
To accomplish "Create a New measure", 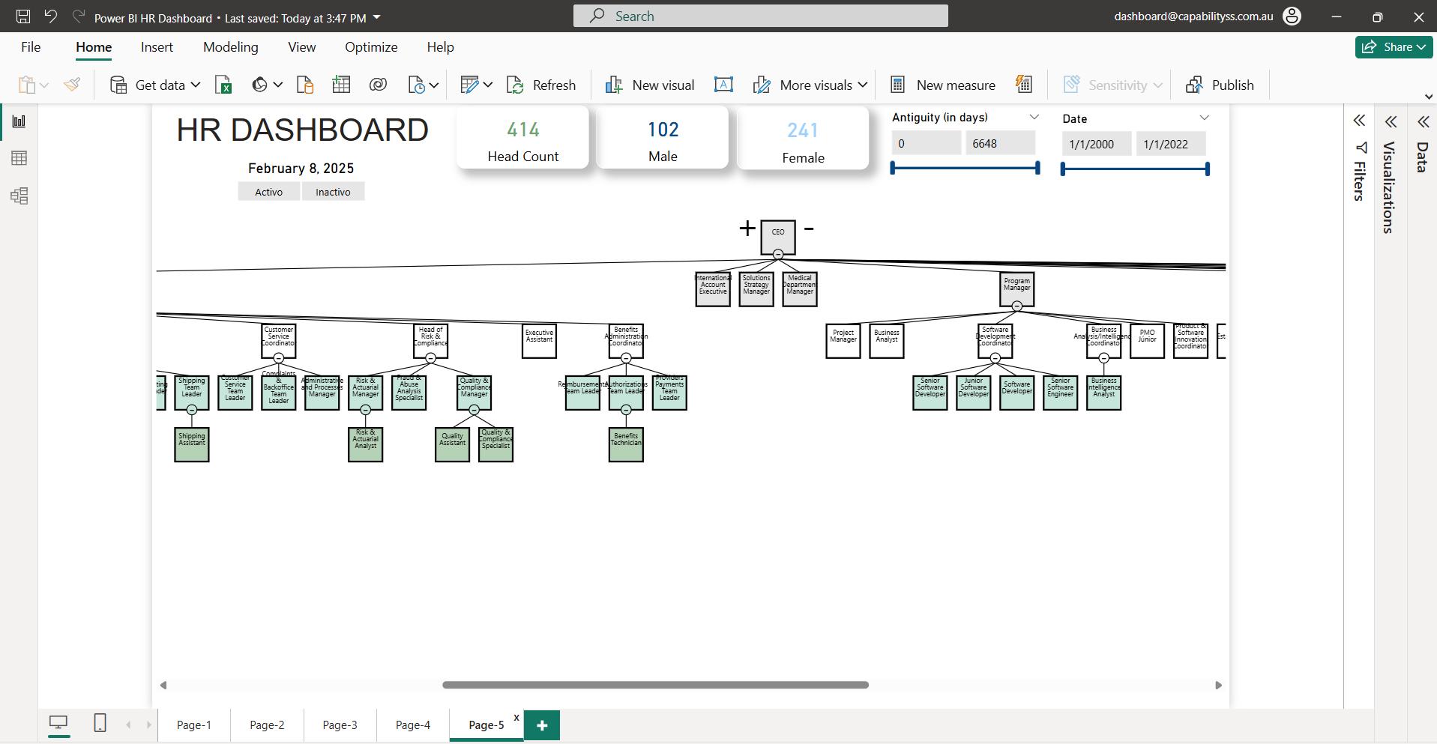I will point(943,84).
